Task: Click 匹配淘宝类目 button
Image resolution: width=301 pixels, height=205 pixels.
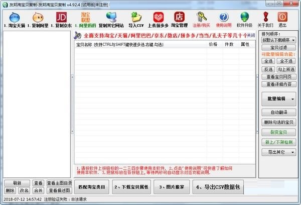Action: (x=92, y=187)
